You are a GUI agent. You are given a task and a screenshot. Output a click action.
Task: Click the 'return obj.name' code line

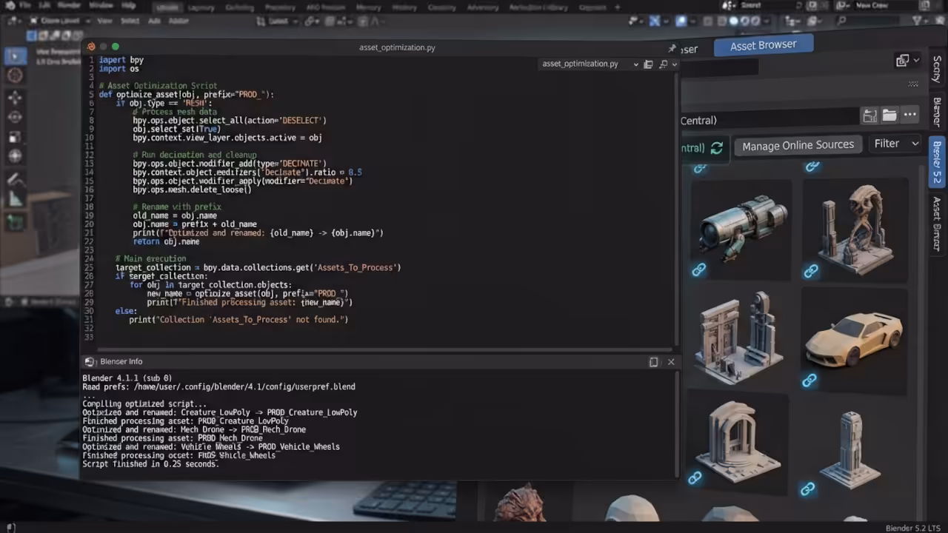(166, 241)
